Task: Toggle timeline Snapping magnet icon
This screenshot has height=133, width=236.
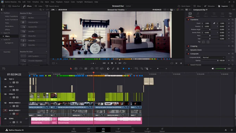Action: (x=108, y=68)
